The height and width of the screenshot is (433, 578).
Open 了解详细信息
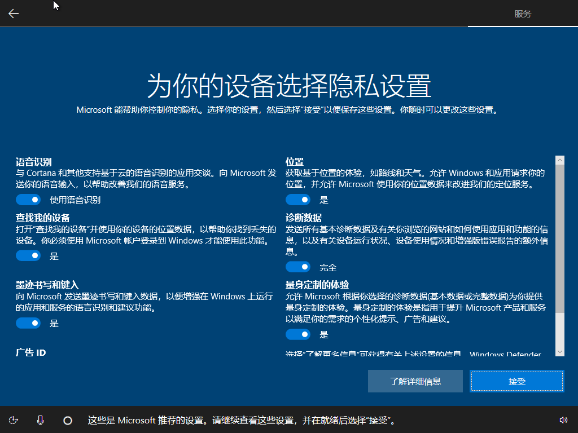[x=415, y=381]
